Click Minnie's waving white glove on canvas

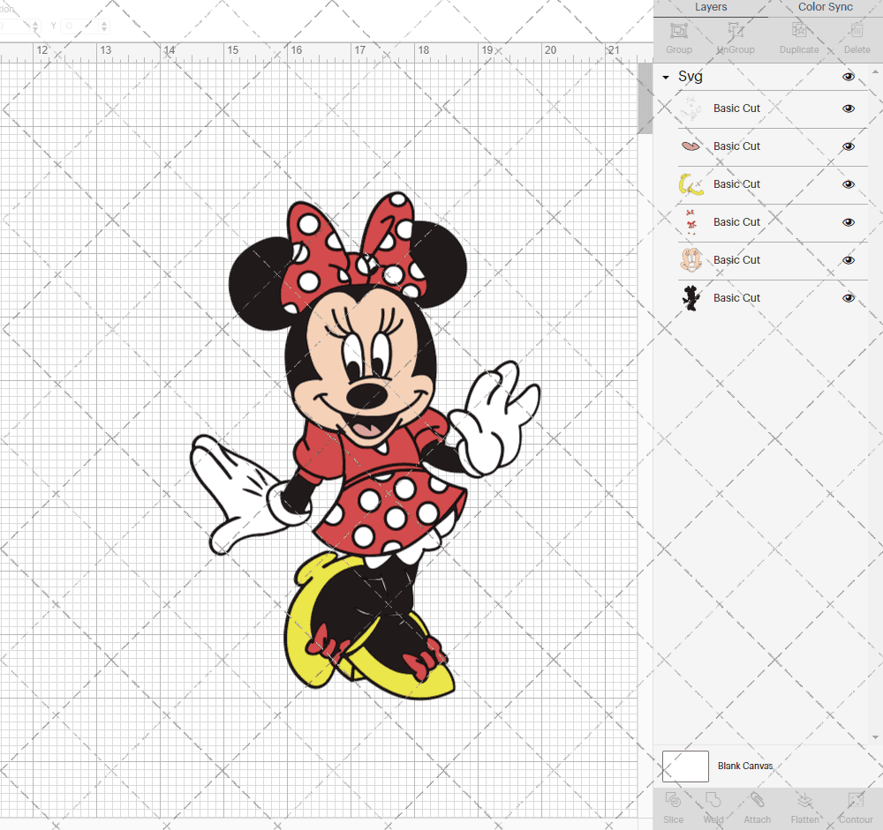point(495,419)
